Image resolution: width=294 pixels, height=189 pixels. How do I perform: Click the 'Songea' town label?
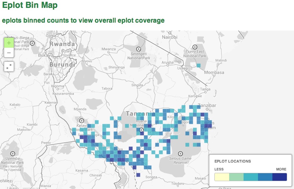pos(151,177)
